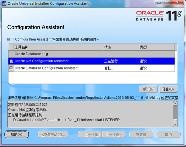Toggle the Oracle Net Configuration Assistant checkbox
The width and height of the screenshot is (186, 147).
click(11, 61)
